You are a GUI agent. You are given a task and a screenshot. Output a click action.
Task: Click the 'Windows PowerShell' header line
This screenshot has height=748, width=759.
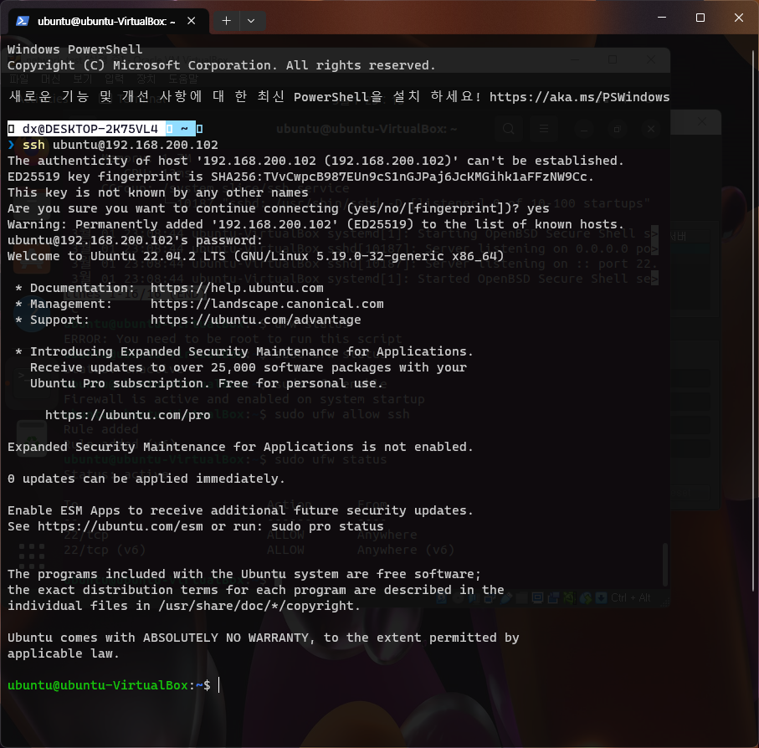[75, 49]
